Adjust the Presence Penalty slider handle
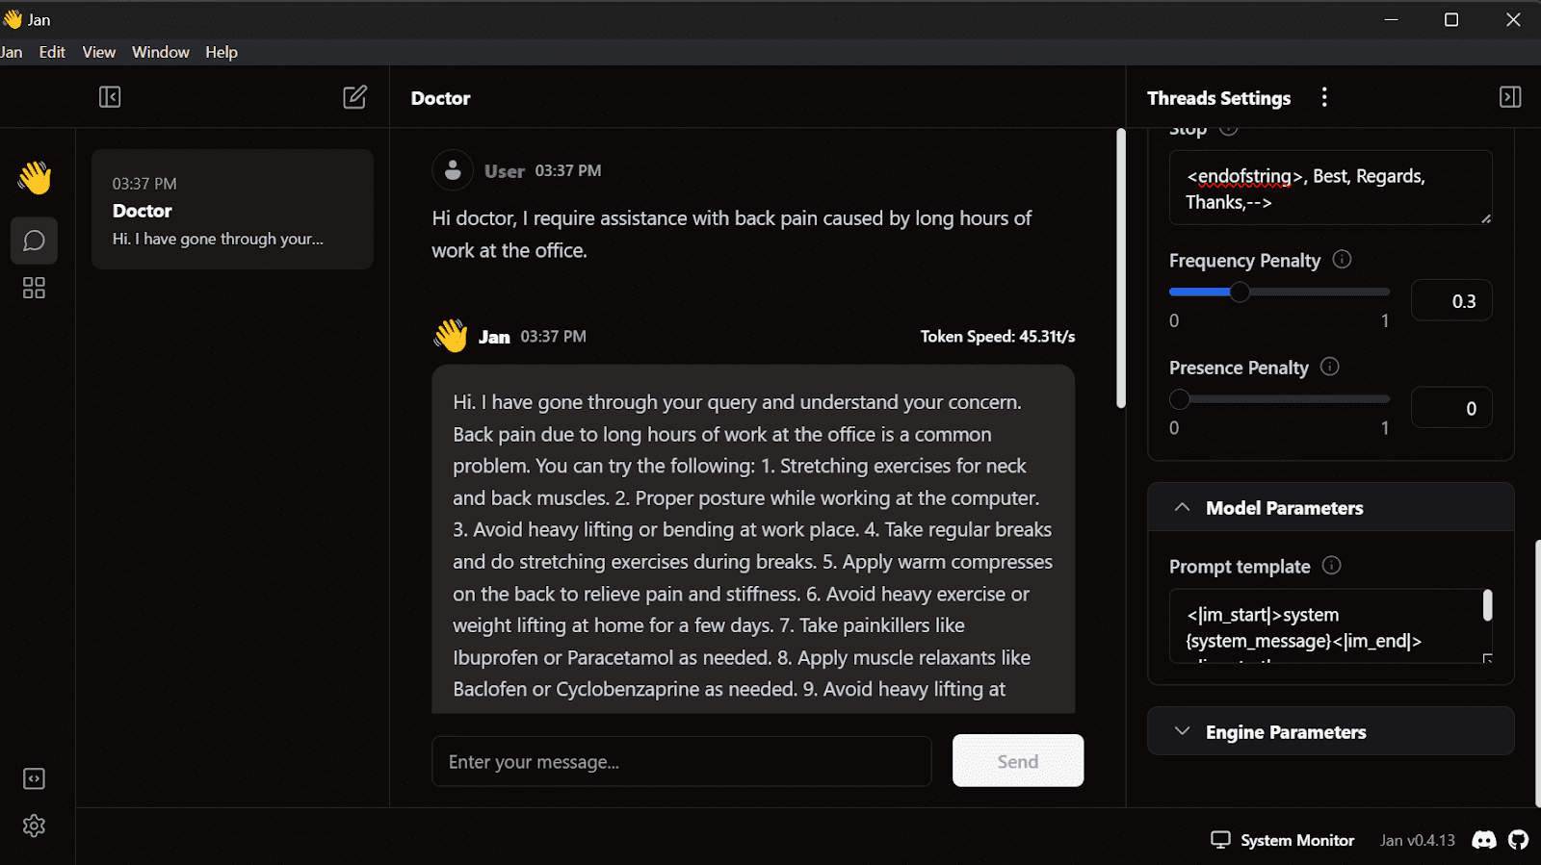Screen dimensions: 1541x865 click(1180, 398)
